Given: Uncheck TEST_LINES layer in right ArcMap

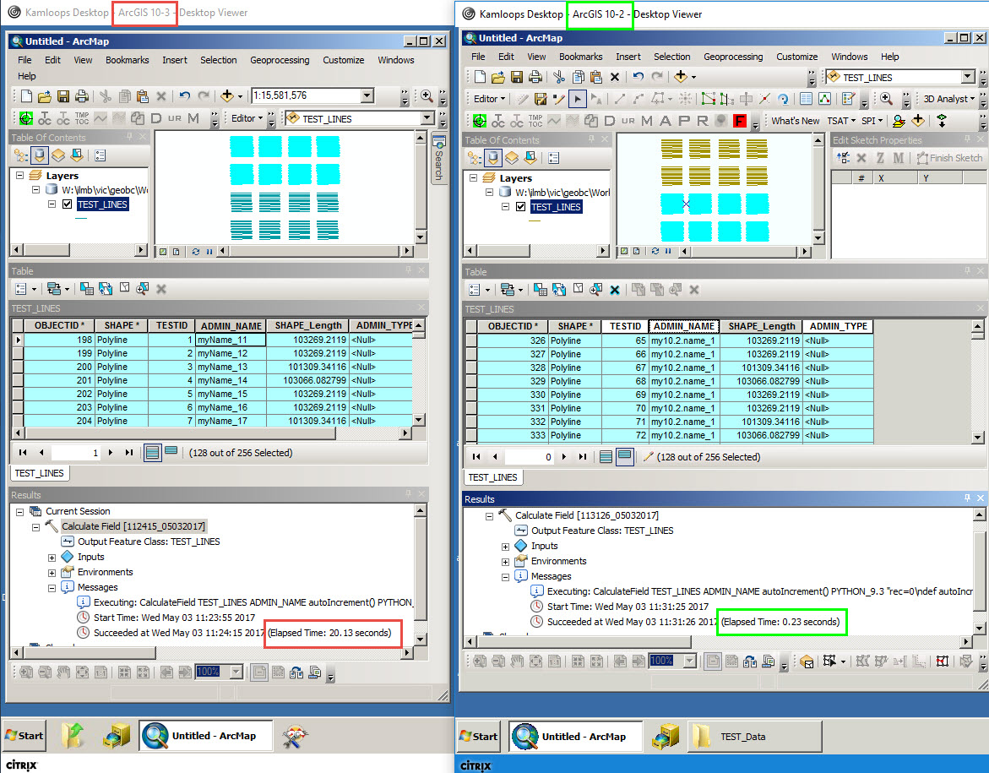Looking at the screenshot, I should [x=520, y=206].
